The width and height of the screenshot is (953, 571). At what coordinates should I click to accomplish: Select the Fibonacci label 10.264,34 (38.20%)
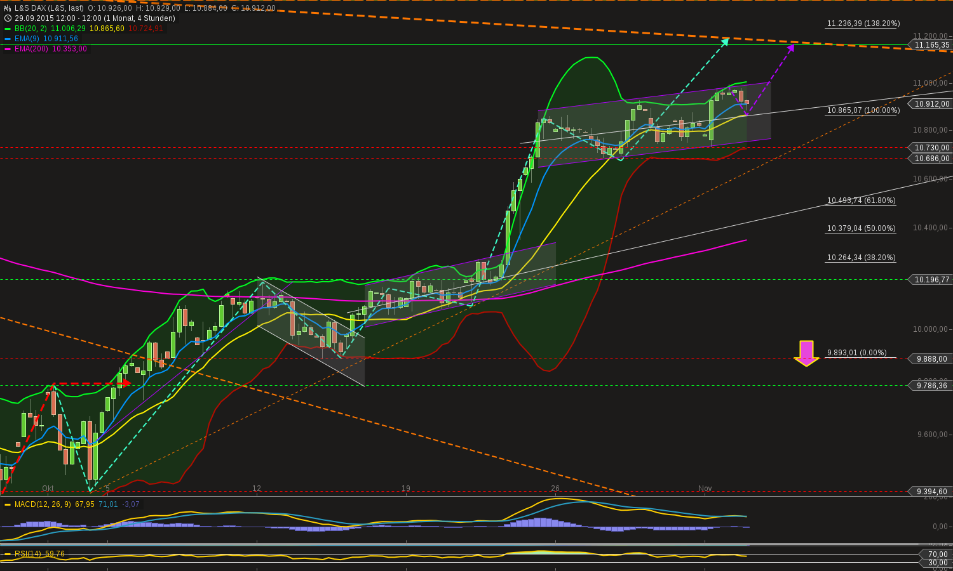862,258
